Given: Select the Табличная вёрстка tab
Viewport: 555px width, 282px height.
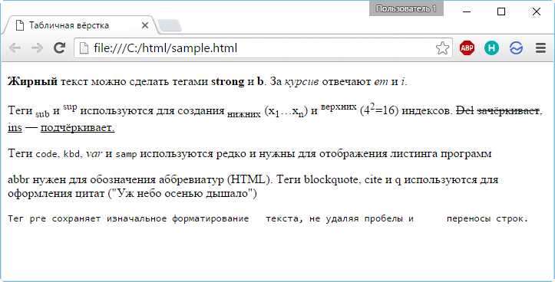Looking at the screenshot, I should (80, 25).
